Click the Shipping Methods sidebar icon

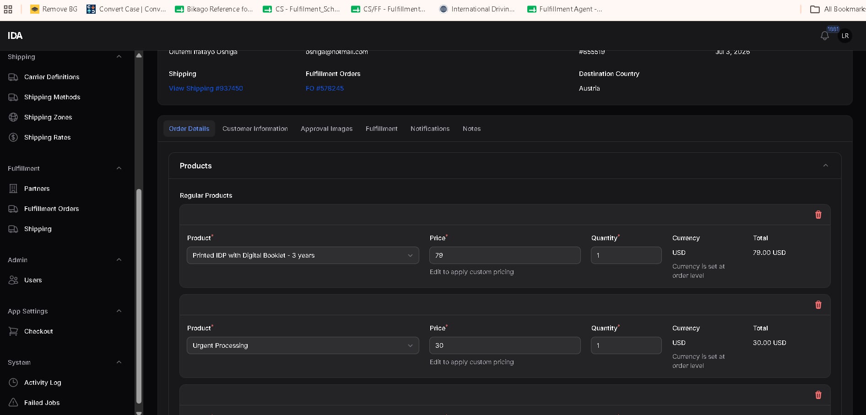[13, 97]
